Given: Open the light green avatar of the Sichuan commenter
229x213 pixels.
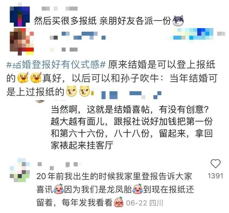Looking at the screenshot, I should click(x=19, y=170).
